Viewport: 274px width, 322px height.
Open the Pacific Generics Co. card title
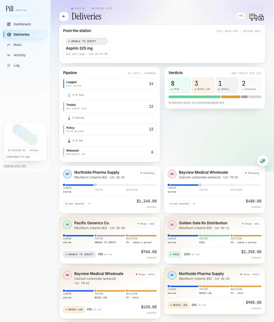click(92, 223)
